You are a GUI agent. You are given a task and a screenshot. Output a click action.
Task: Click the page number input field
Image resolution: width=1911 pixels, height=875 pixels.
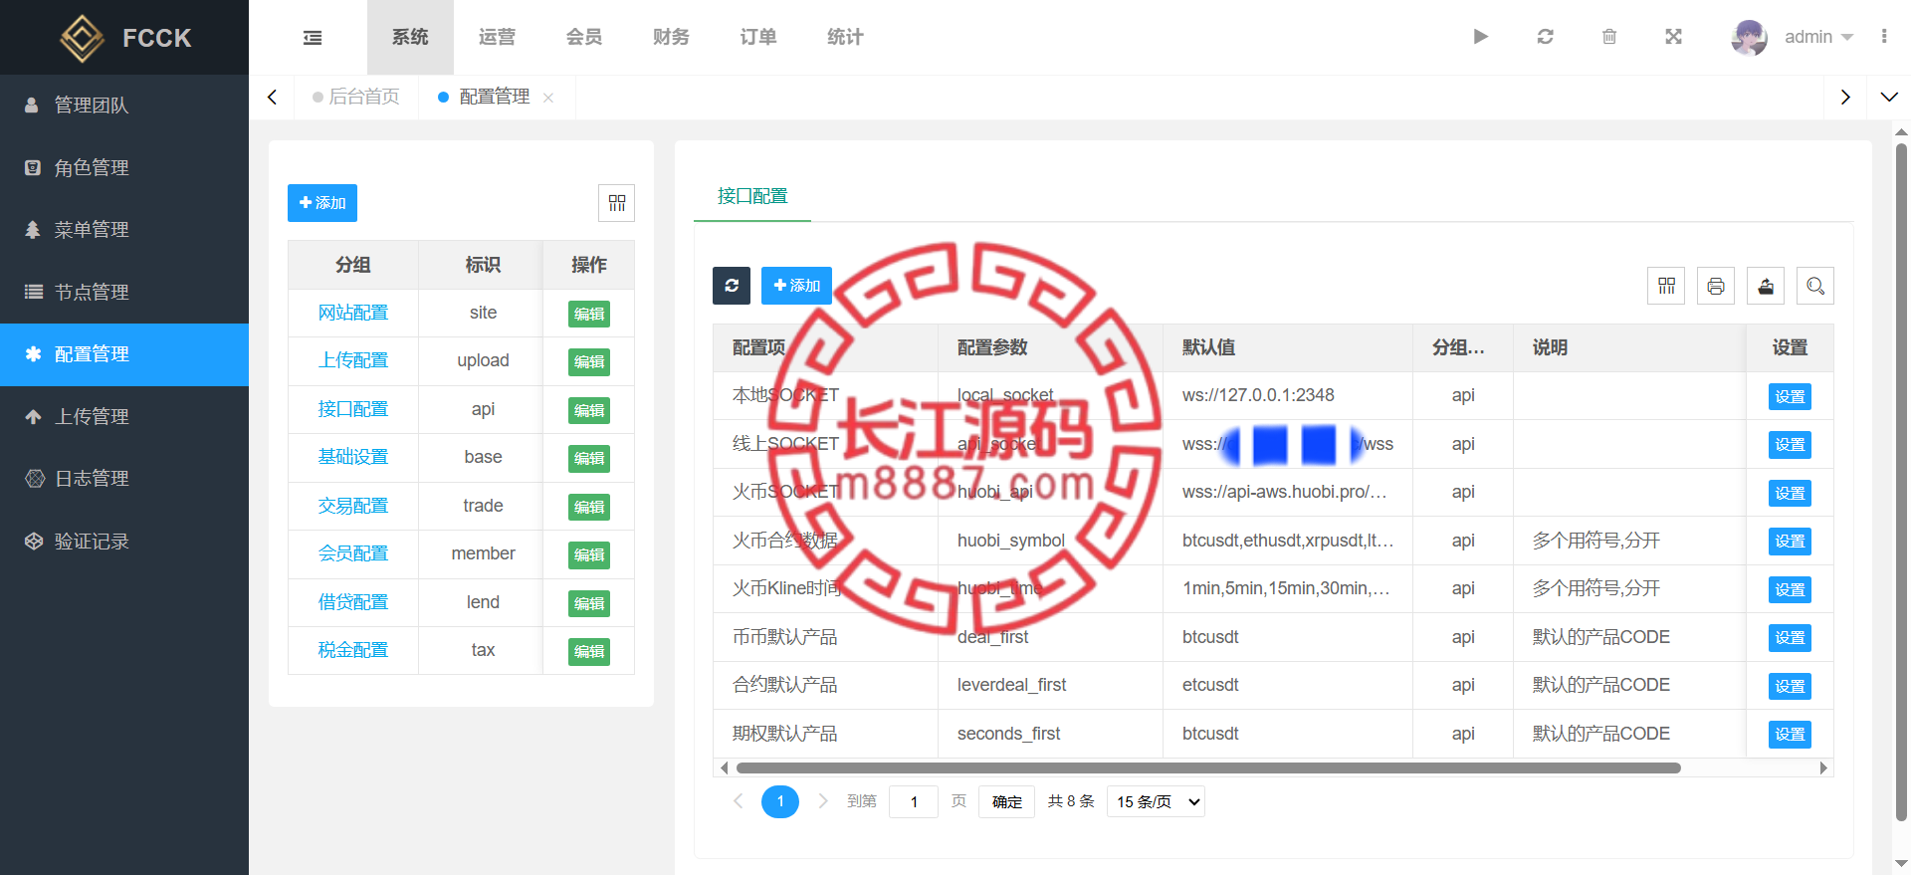(x=914, y=801)
